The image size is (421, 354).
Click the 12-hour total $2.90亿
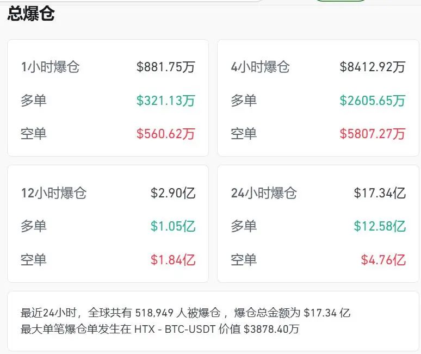coord(172,193)
